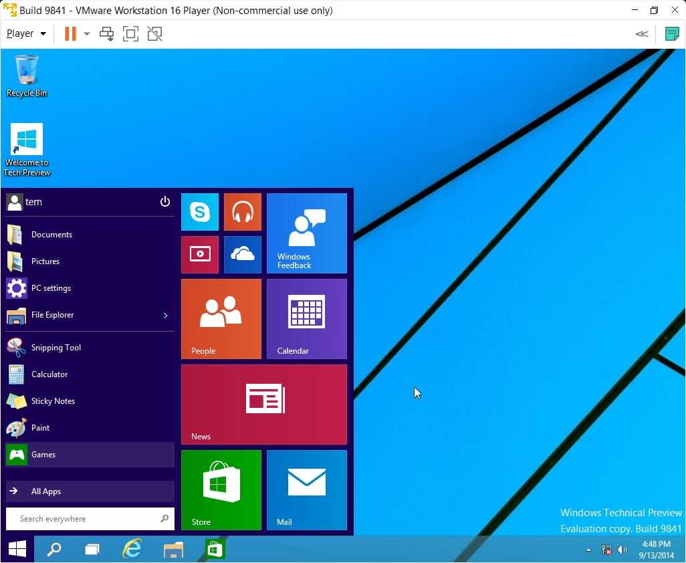Show hidden system tray icons
This screenshot has height=563, width=686.
588,550
